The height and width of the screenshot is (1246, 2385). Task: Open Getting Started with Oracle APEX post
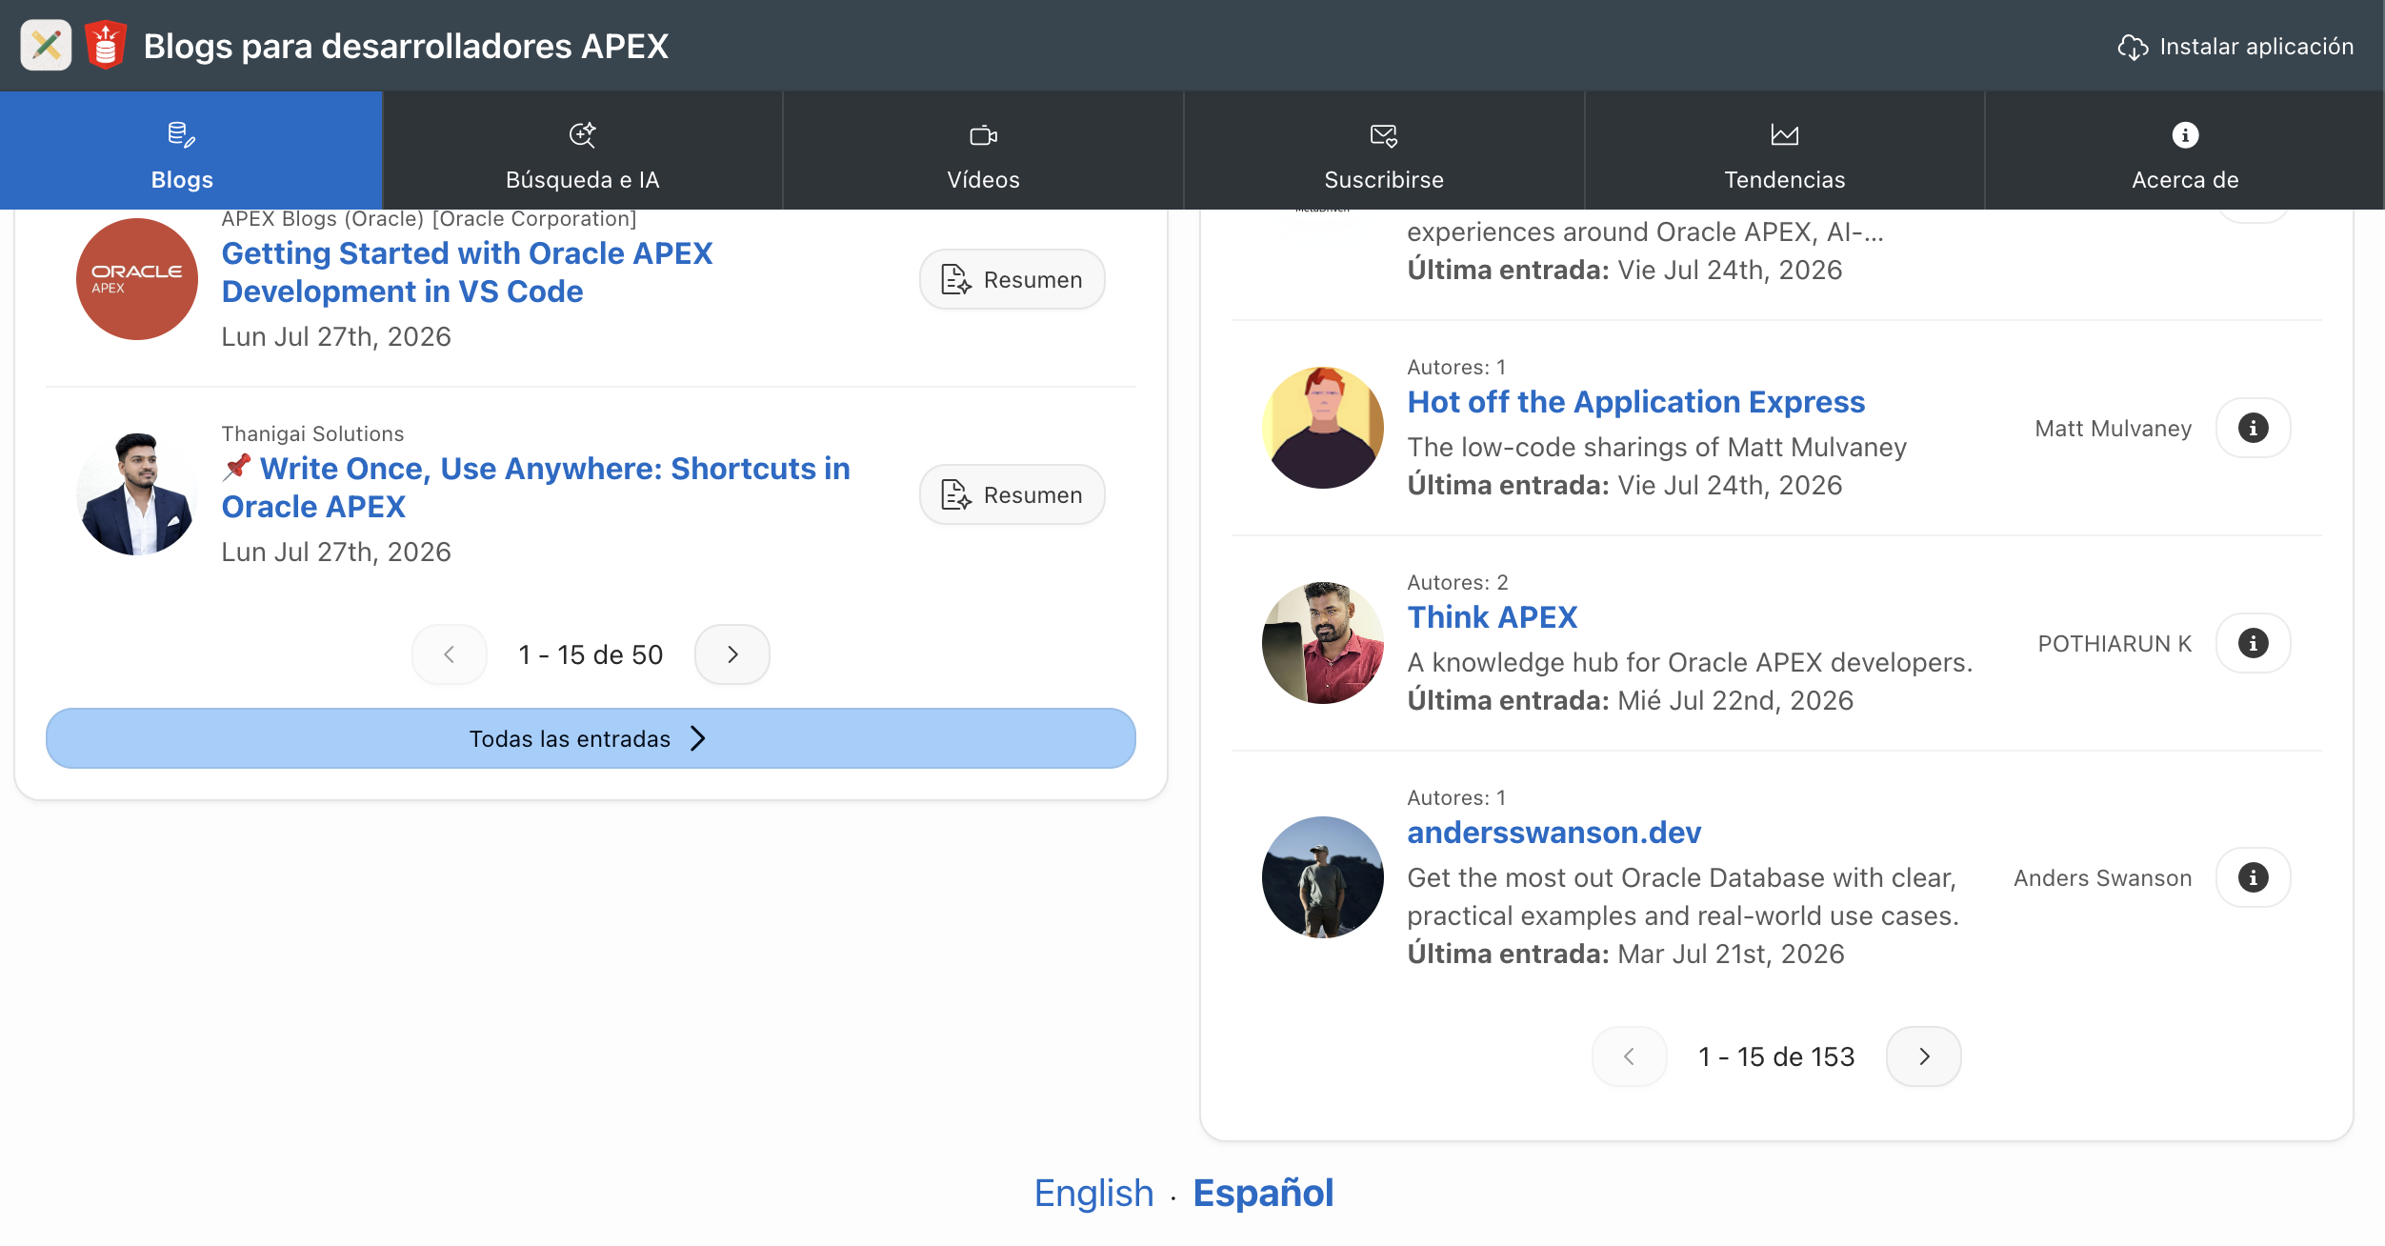(467, 271)
